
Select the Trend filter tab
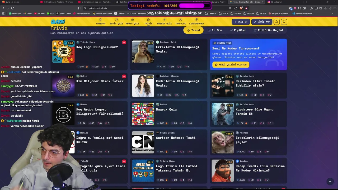tap(194, 30)
